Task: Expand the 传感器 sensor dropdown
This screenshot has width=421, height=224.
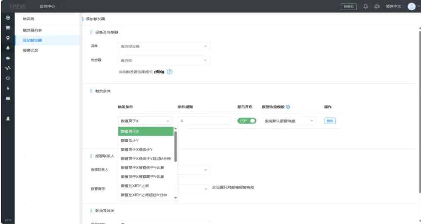Action: pyautogui.click(x=164, y=61)
